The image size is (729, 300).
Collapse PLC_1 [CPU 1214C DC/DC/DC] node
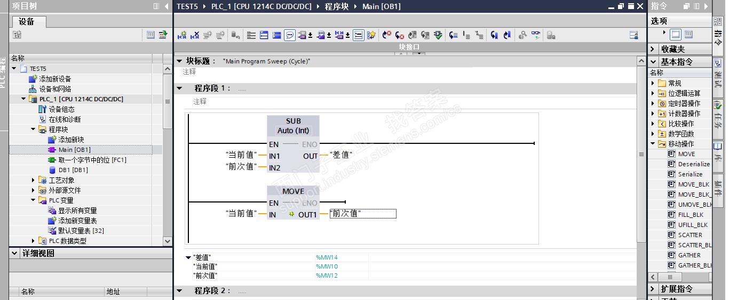(x=24, y=99)
